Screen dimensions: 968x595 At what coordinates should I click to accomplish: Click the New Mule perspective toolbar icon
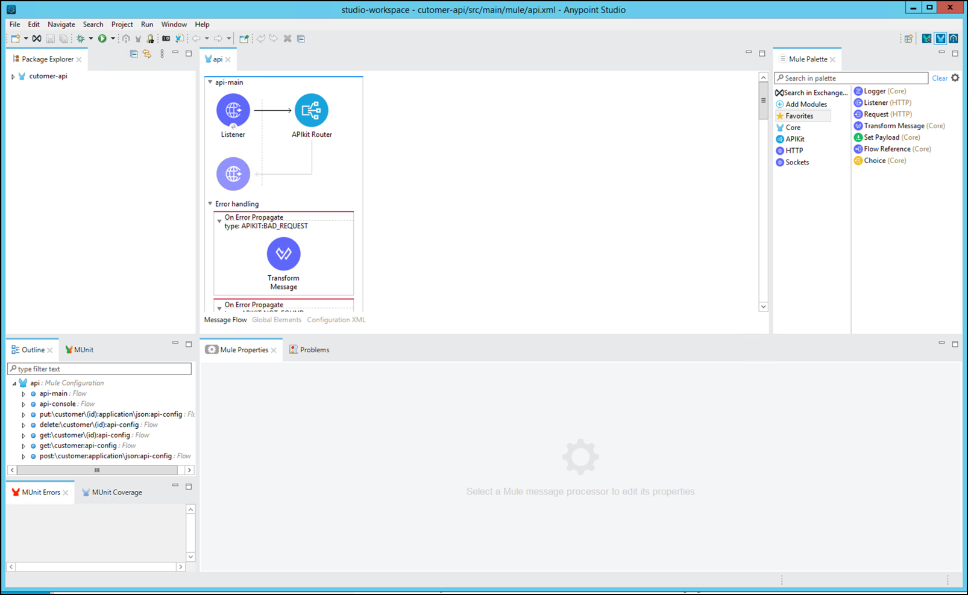180,39
